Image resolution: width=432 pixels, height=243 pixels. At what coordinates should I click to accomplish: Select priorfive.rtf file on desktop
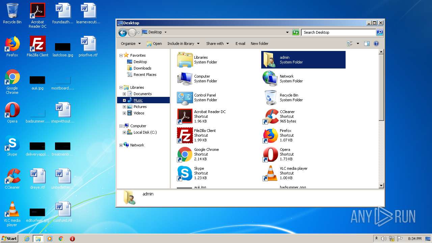[x=88, y=47]
